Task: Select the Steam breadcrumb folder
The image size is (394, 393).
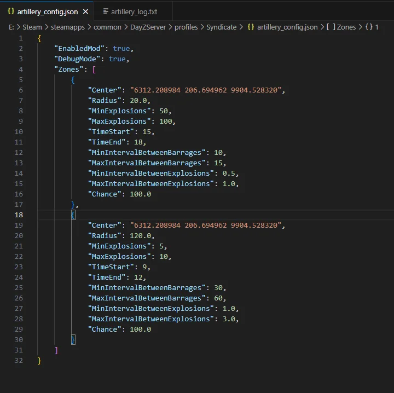Action: coord(32,27)
